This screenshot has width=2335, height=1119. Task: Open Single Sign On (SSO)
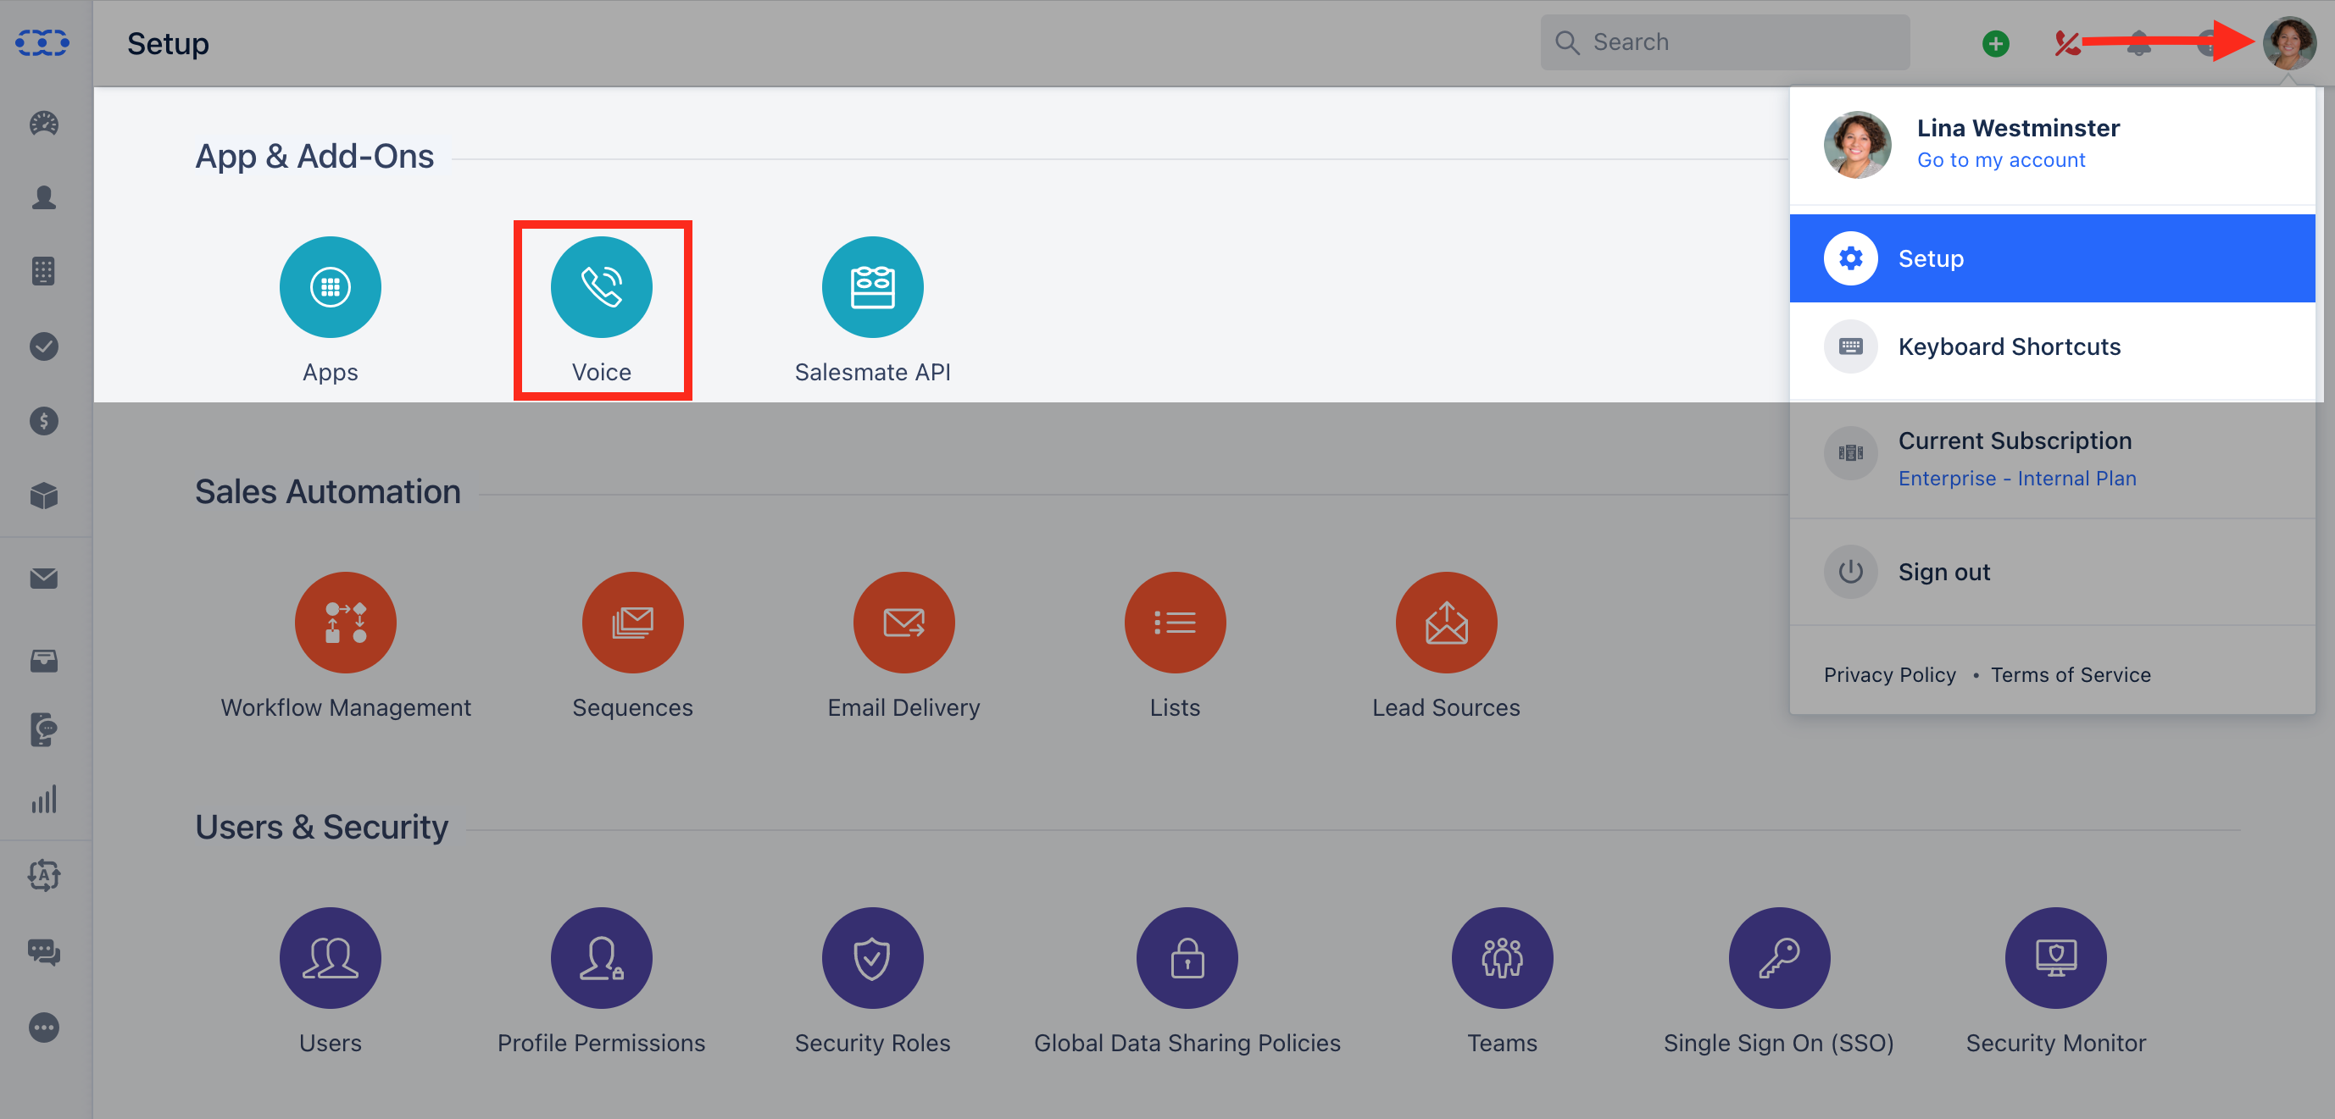click(x=1778, y=958)
